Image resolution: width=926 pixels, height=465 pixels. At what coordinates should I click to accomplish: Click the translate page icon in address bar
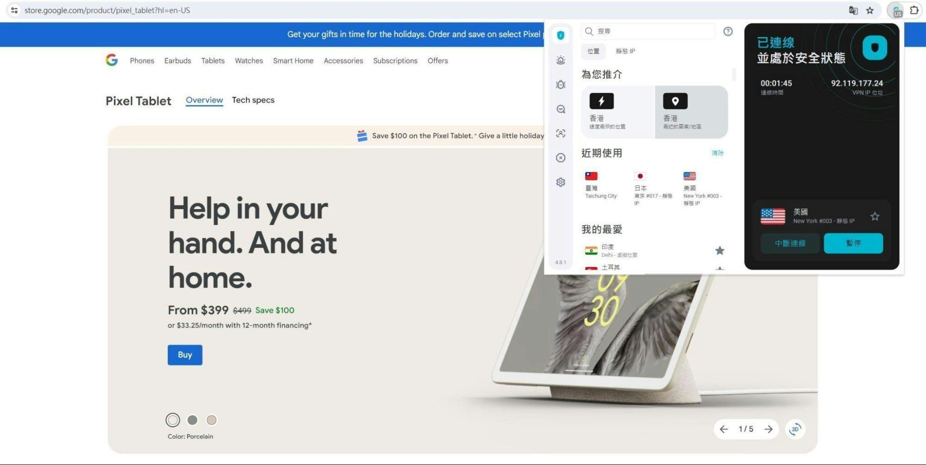pos(853,10)
